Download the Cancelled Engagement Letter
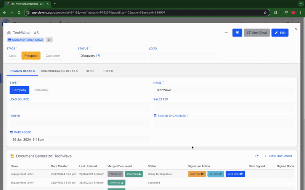Image resolution: width=305 pixels, height=190 pixels. 116,183
